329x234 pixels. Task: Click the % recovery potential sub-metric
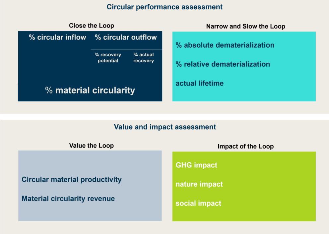[108, 58]
